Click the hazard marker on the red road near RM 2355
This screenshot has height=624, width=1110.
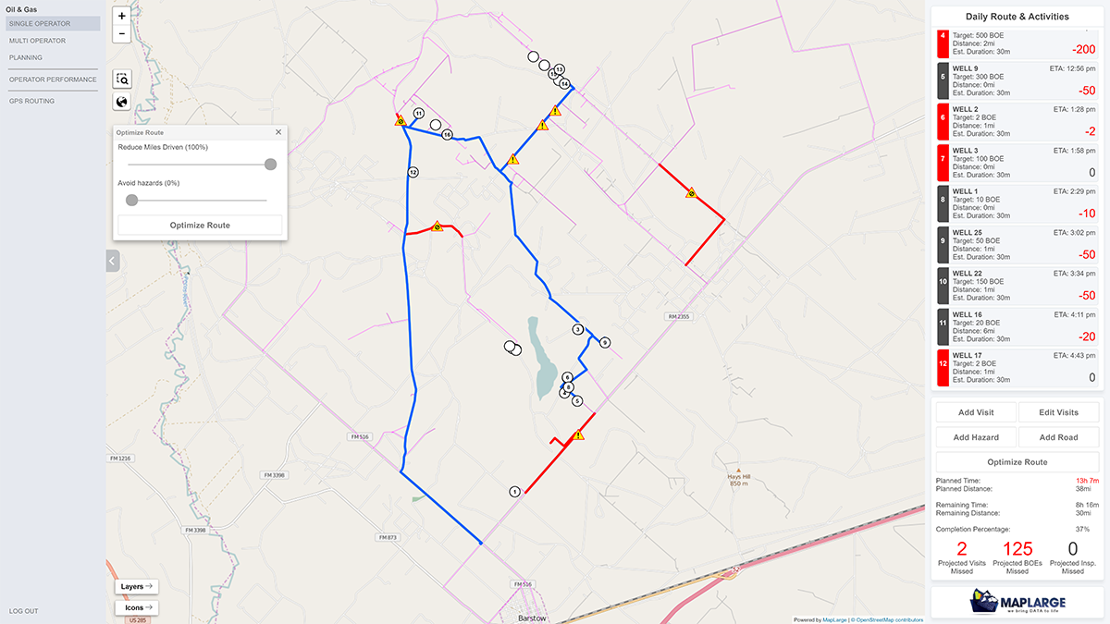coord(691,192)
